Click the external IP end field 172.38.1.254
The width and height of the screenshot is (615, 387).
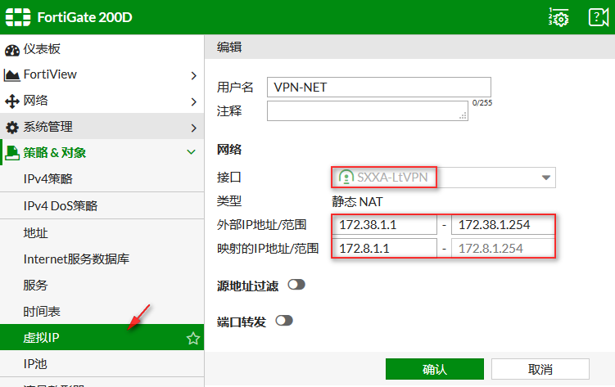tap(503, 225)
